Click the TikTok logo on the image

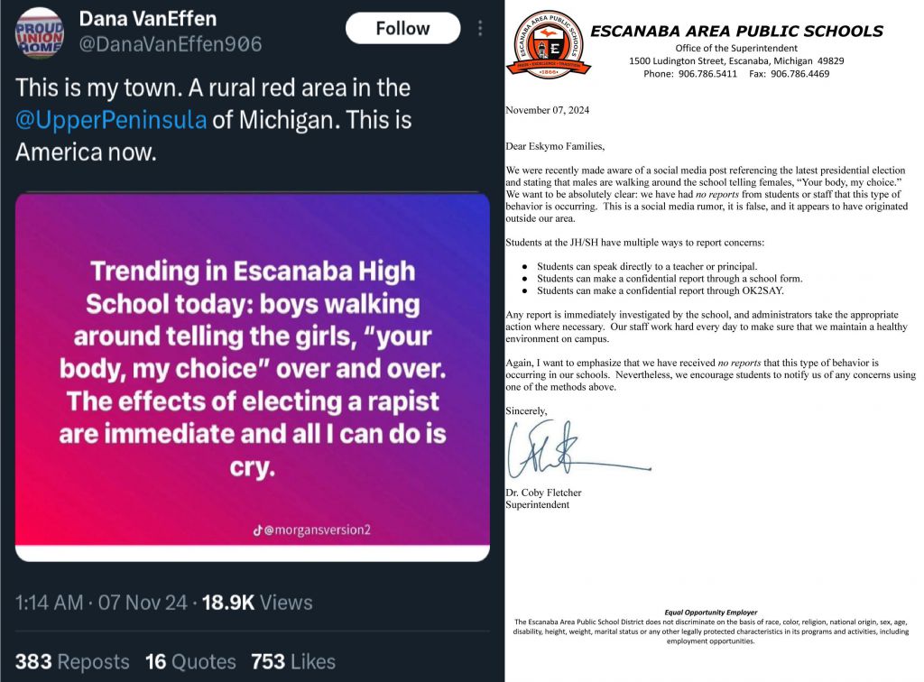[258, 530]
